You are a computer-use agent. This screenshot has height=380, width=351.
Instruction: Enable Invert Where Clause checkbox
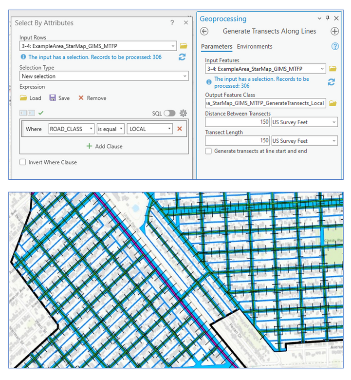[23, 162]
